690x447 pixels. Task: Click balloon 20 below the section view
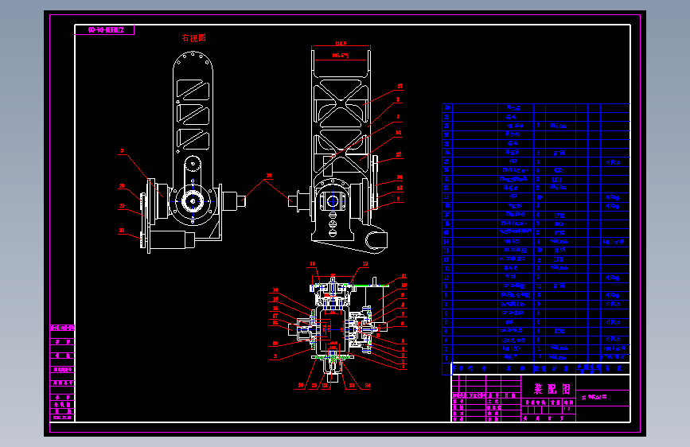[x=301, y=386]
